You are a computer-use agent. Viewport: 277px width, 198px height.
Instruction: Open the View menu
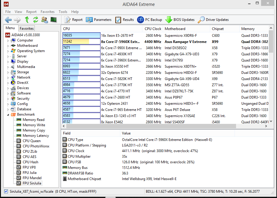(18, 12)
